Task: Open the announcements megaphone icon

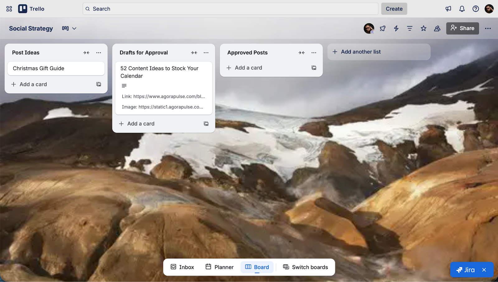Action: (x=448, y=9)
